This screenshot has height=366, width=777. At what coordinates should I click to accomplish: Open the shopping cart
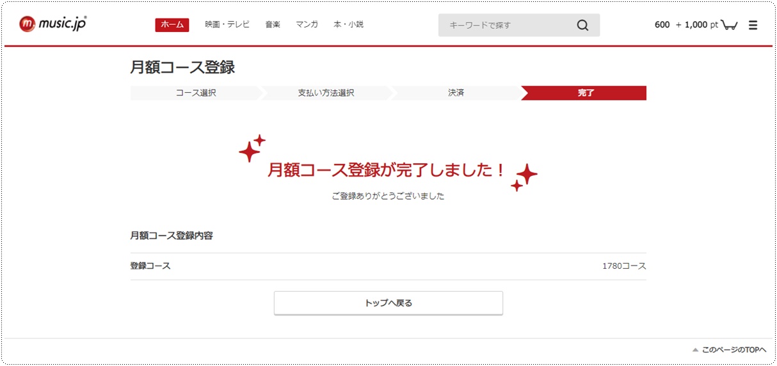[x=728, y=25]
